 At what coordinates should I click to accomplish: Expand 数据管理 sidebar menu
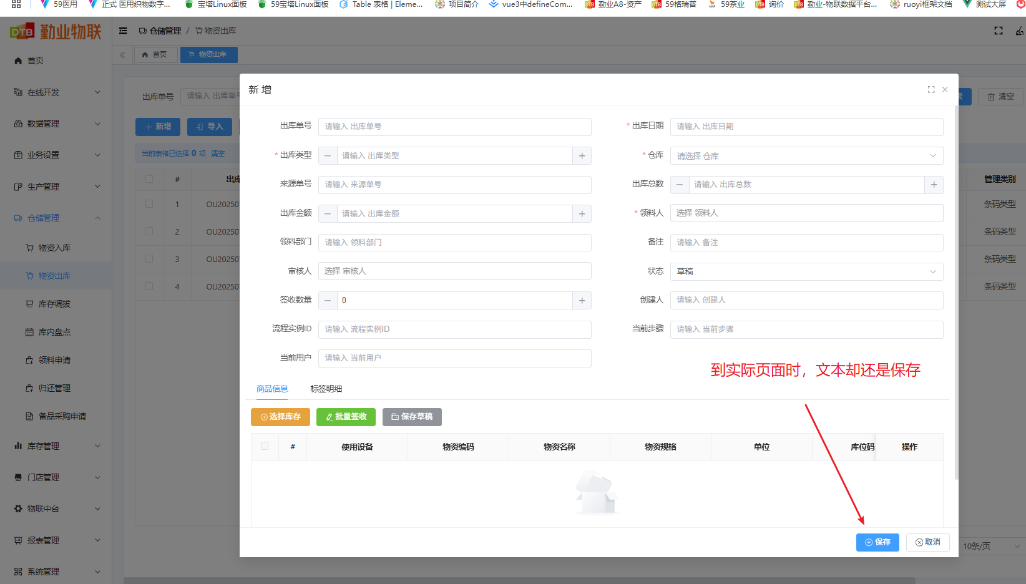pos(56,124)
